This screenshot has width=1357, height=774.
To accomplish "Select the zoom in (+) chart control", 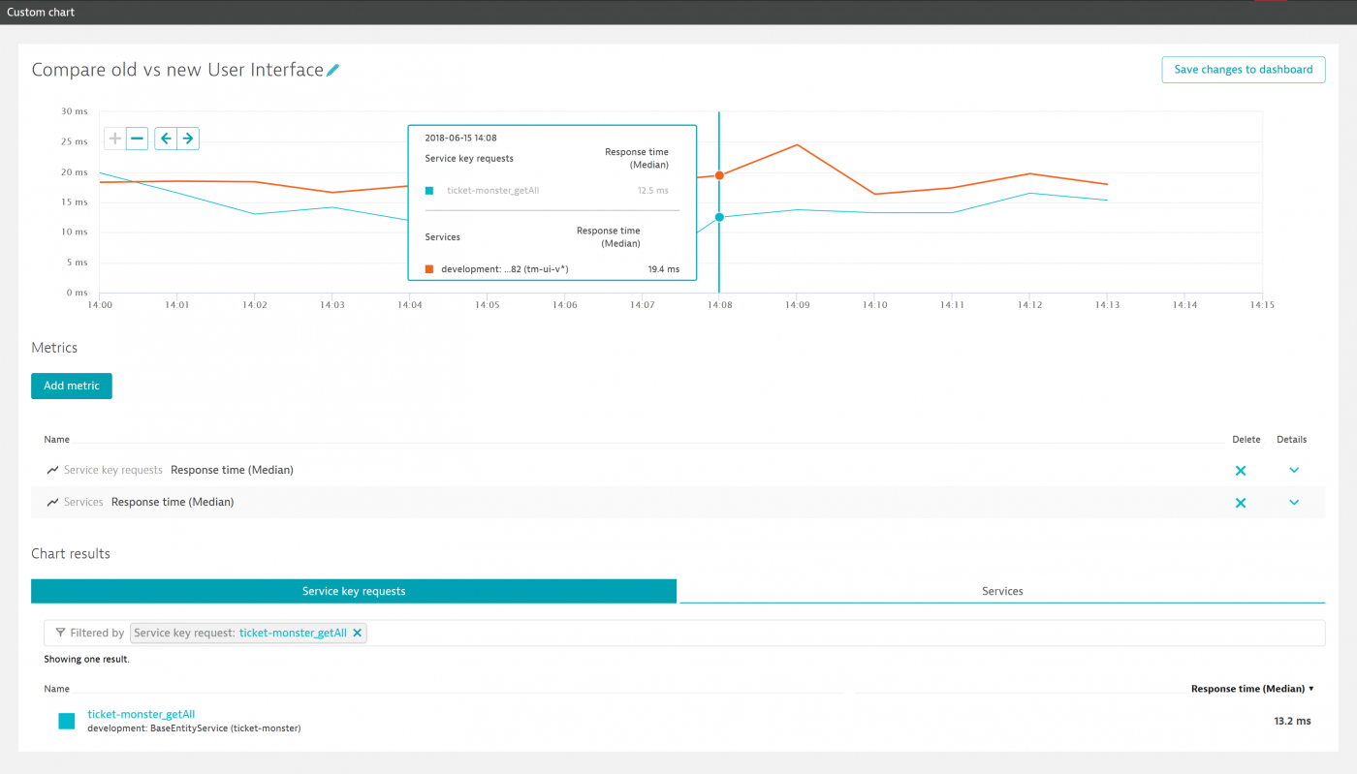I will pyautogui.click(x=113, y=138).
